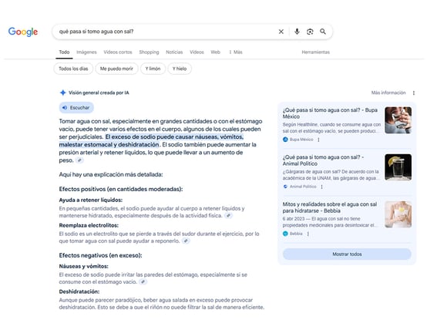Click the link icon after 'peso.'
This screenshot has height=330, width=427.
coord(79,160)
